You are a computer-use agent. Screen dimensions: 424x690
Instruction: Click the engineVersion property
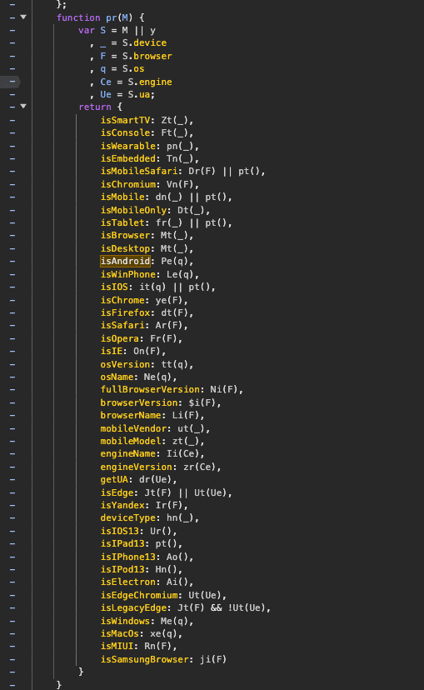(137, 467)
